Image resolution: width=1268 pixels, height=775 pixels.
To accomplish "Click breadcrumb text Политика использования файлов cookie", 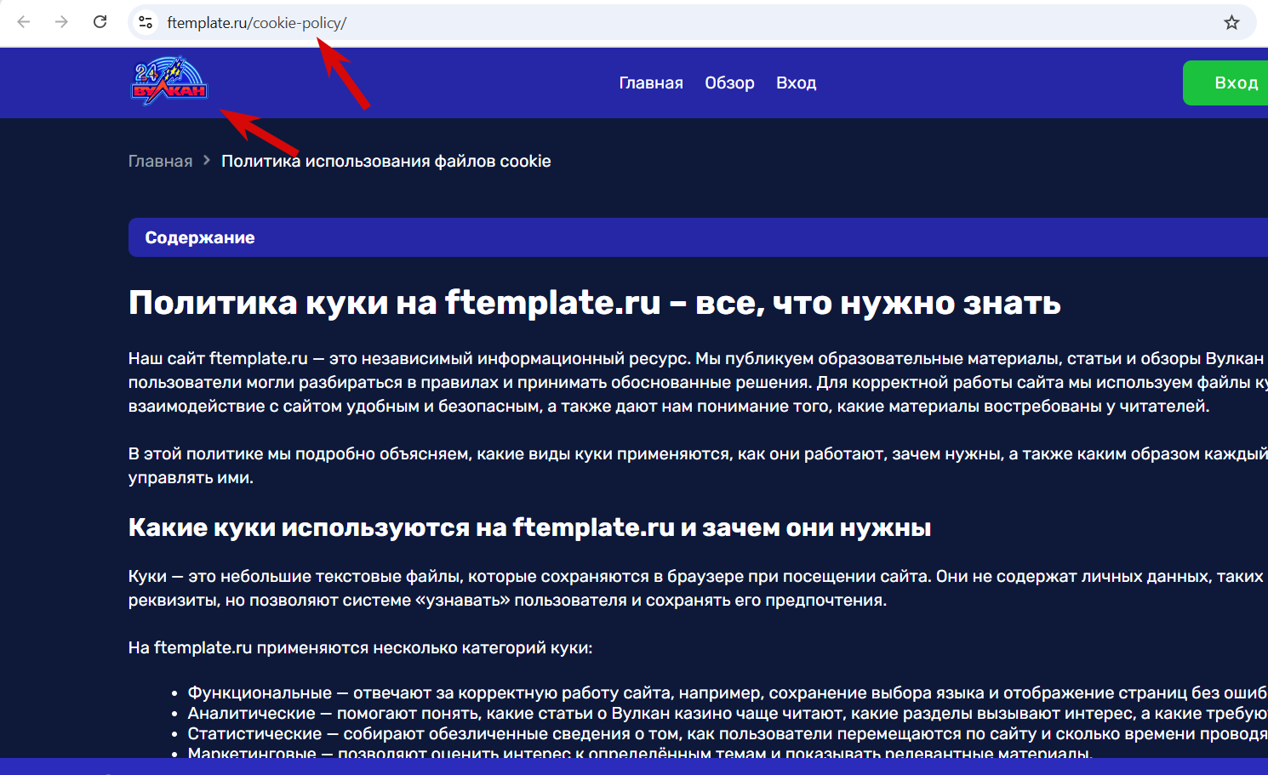I will click(x=386, y=161).
